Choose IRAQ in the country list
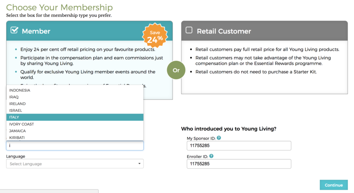 coord(75,97)
